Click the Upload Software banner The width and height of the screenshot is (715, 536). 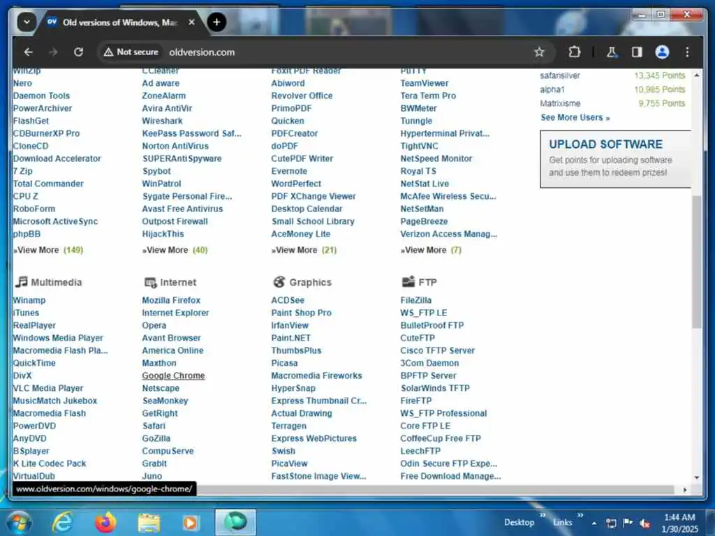click(615, 158)
